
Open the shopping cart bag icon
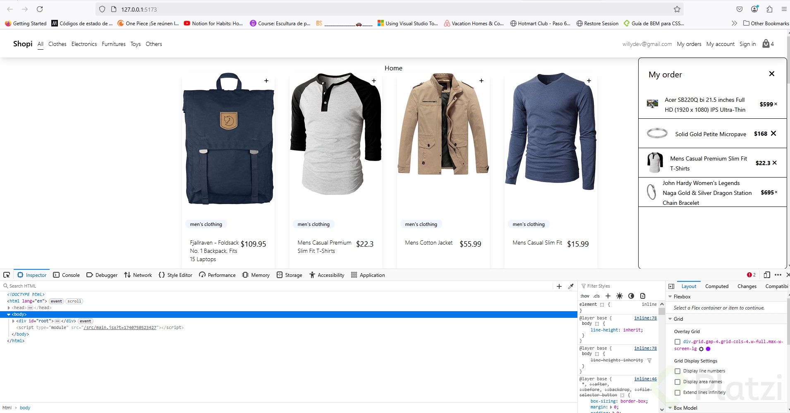(x=766, y=43)
